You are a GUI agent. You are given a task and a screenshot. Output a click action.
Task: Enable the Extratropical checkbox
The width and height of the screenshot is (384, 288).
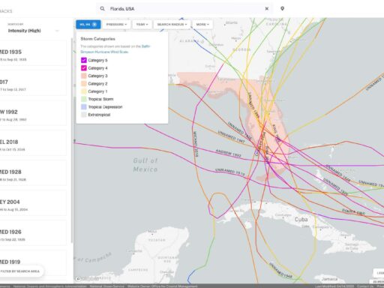pyautogui.click(x=84, y=115)
